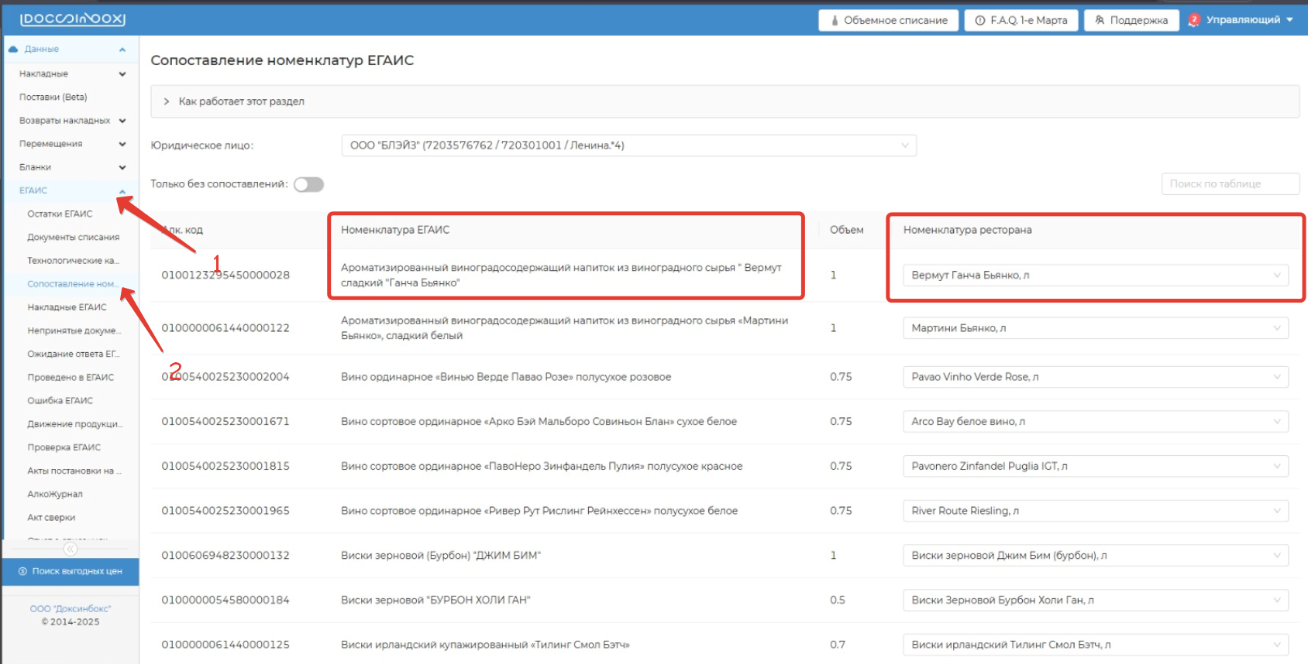Expand Возвраты накладных menu
Image resolution: width=1308 pixels, height=664 pixels.
pyautogui.click(x=122, y=121)
